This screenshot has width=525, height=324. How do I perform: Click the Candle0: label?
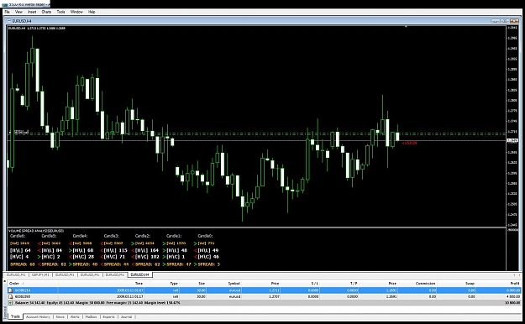click(205, 236)
